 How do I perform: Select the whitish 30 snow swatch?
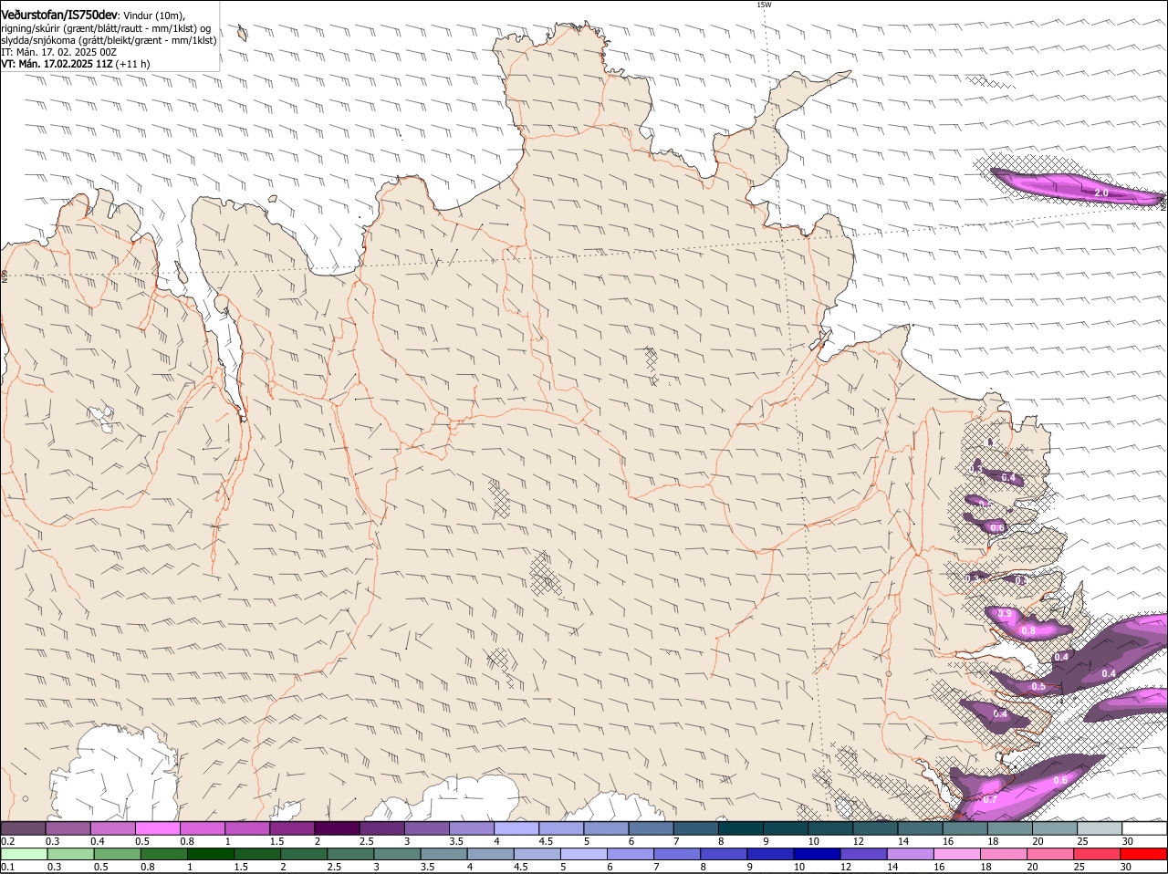coord(1144,827)
